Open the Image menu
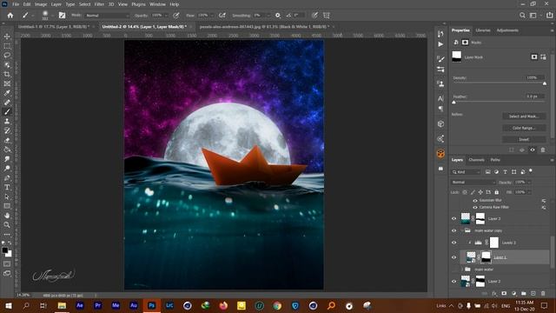 point(41,4)
